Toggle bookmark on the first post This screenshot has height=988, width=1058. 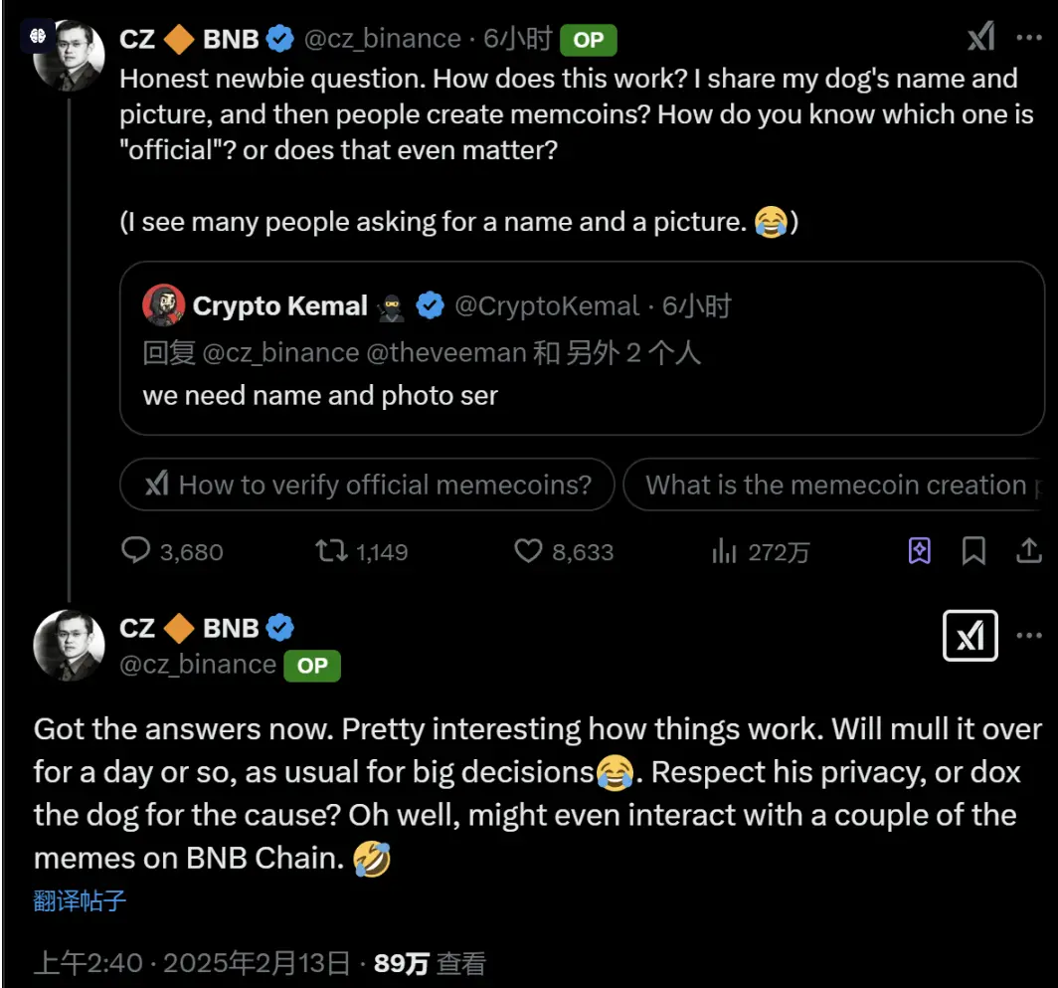click(973, 550)
